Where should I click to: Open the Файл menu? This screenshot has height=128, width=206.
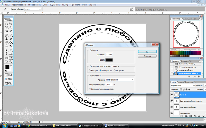[x=7, y=5]
